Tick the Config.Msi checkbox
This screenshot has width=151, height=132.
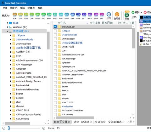pyautogui.click(x=55, y=106)
